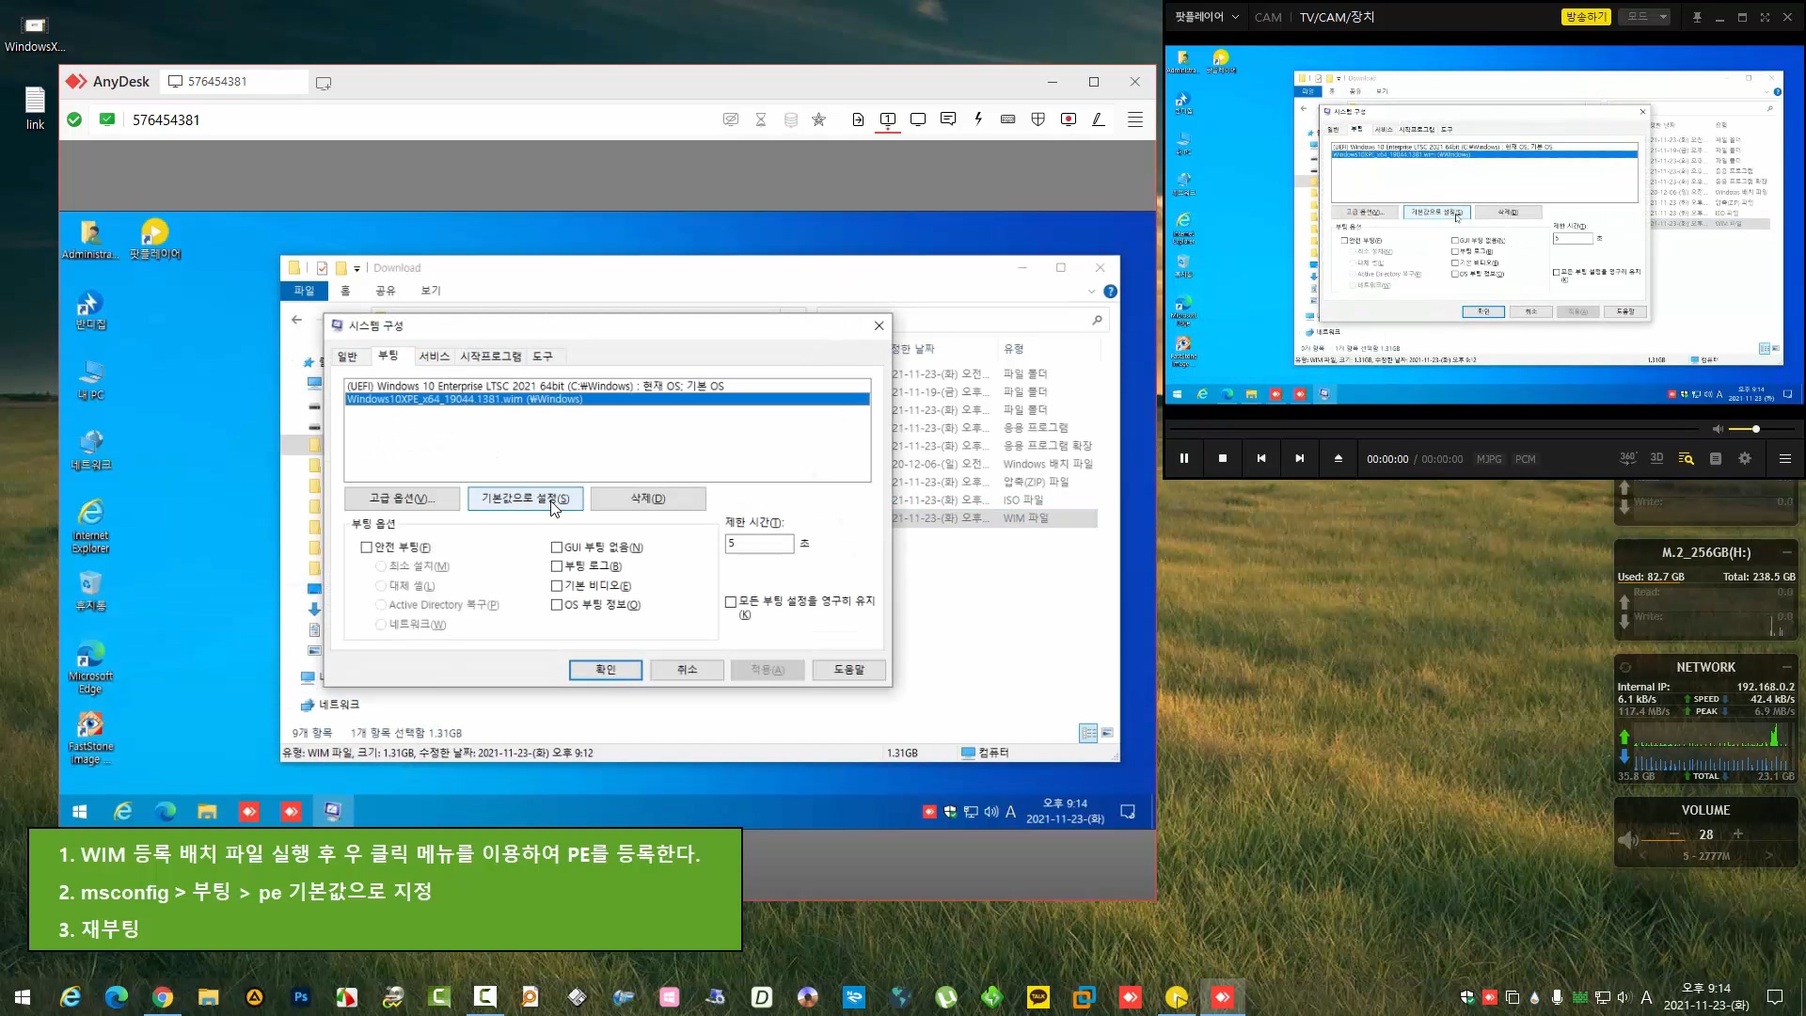Pause PotPlayer playback
This screenshot has height=1016, width=1806.
[x=1184, y=459]
